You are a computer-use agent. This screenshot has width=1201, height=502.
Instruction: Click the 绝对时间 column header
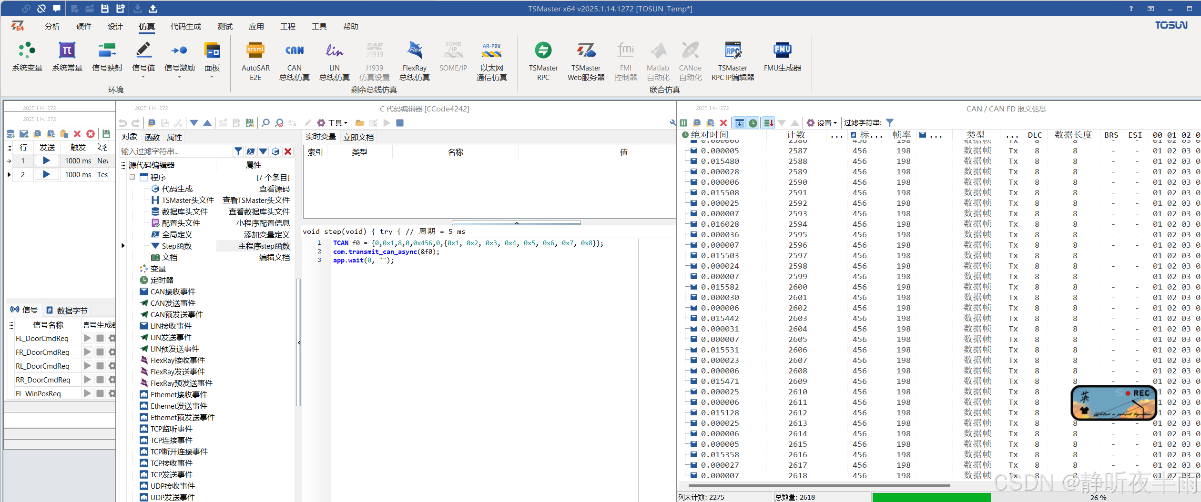tap(710, 135)
